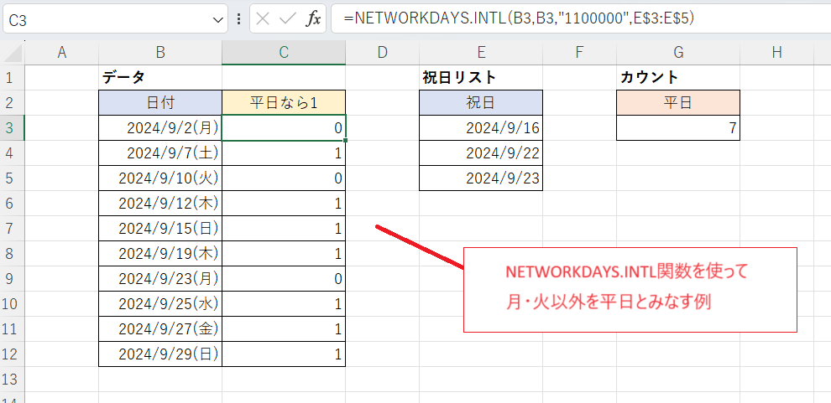Viewport: 831px width, 403px height.
Task: Select row 13 header
Action: tap(13, 380)
